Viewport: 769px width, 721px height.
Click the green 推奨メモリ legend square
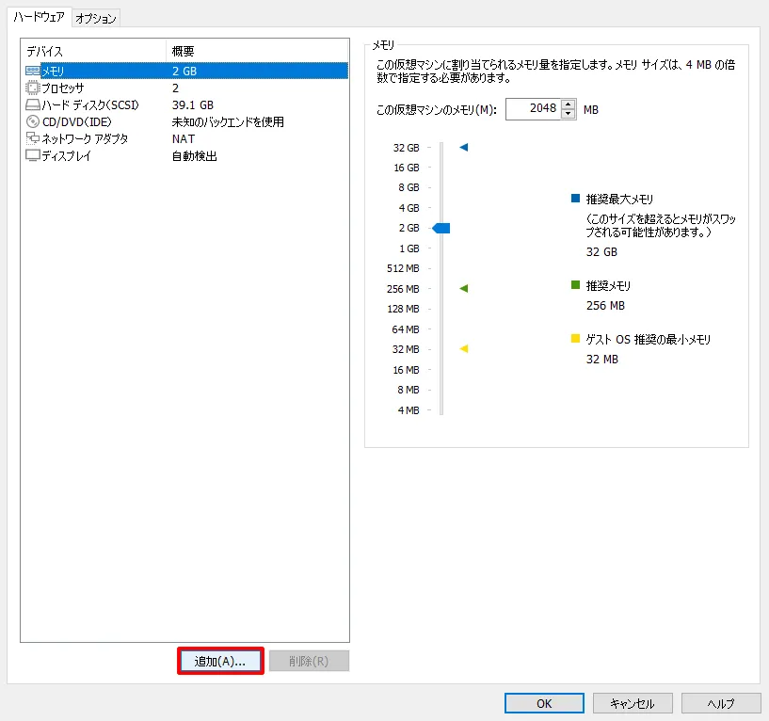coord(575,285)
